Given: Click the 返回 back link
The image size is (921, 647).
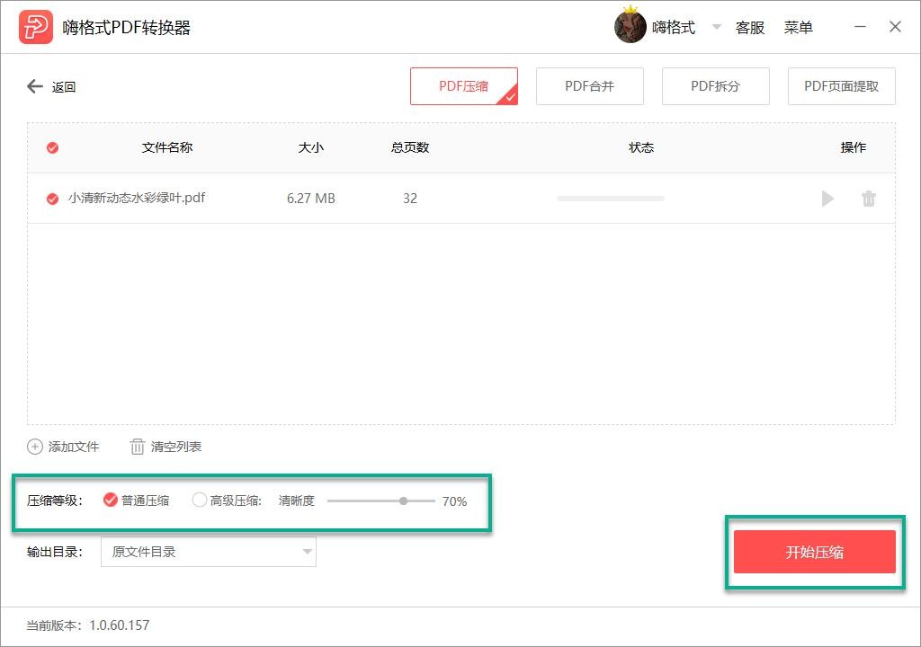Looking at the screenshot, I should tap(64, 87).
